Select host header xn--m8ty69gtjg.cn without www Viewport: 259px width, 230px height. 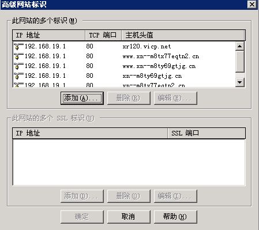152,76
